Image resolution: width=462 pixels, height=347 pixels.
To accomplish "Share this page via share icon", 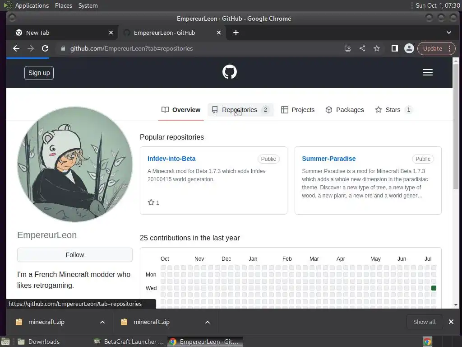I will pos(362,48).
